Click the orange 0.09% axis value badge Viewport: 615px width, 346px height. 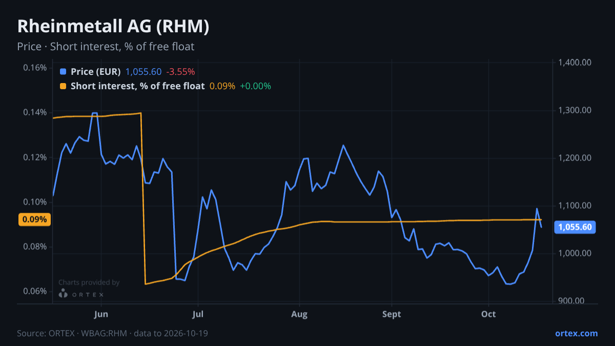pos(35,219)
